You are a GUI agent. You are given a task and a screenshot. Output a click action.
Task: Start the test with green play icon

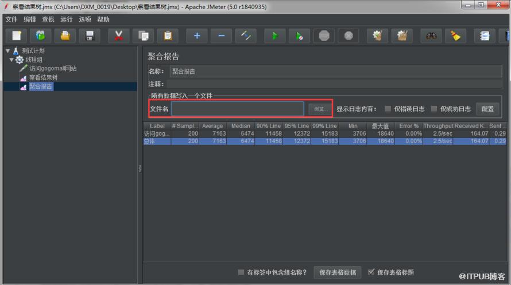tap(274, 35)
